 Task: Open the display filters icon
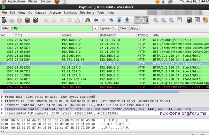coord(197,20)
